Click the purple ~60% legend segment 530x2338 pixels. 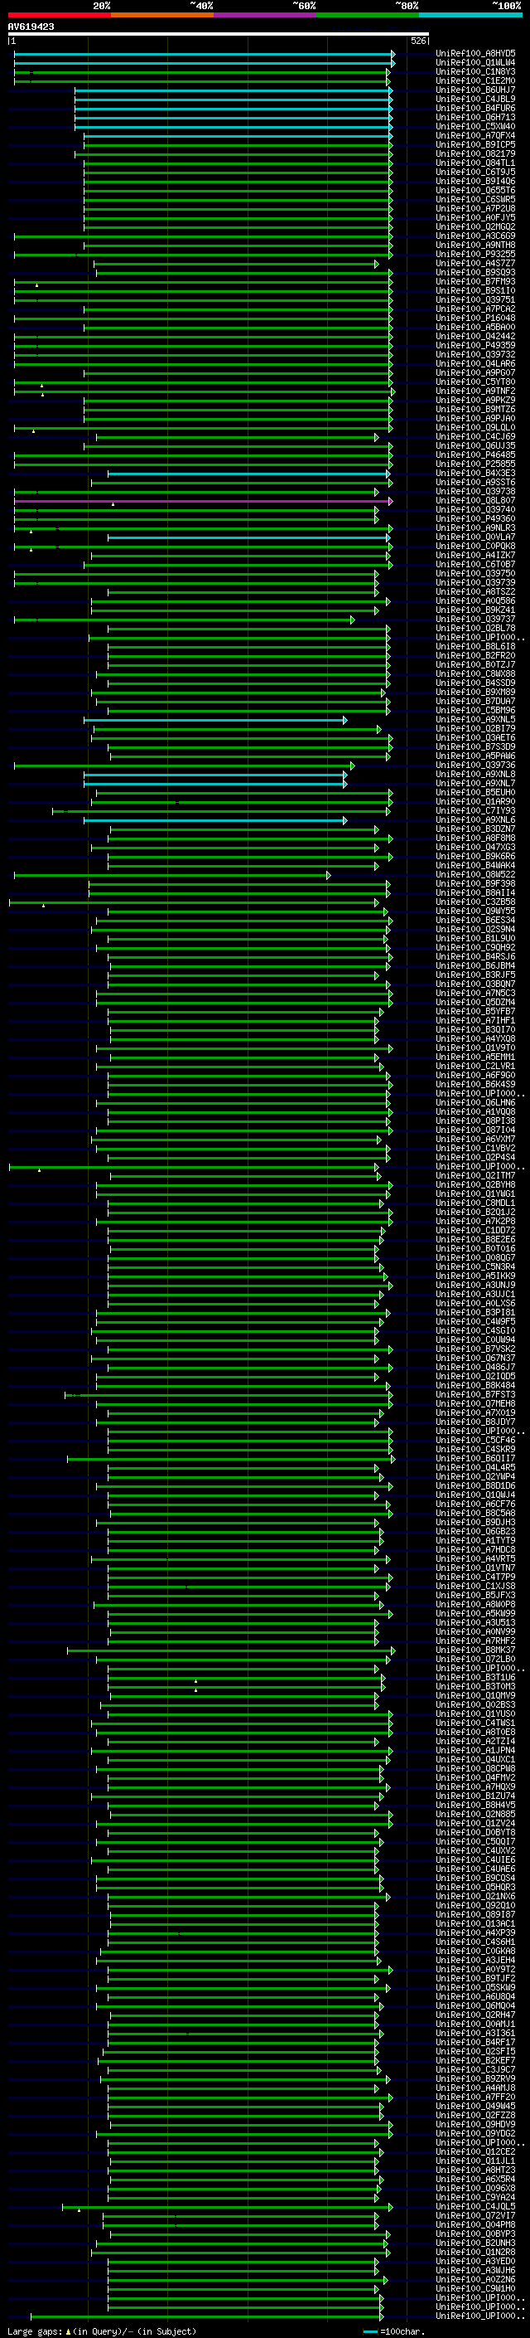266,15
